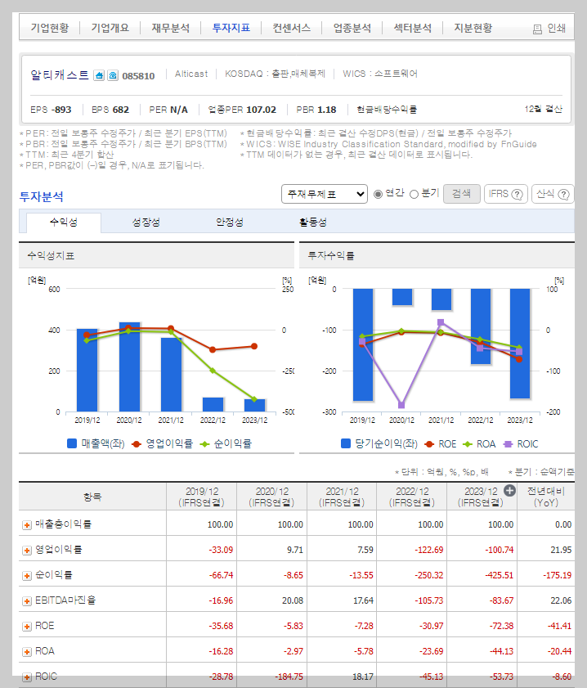Open the 지분현황 menu tab
The image size is (587, 688).
click(473, 28)
